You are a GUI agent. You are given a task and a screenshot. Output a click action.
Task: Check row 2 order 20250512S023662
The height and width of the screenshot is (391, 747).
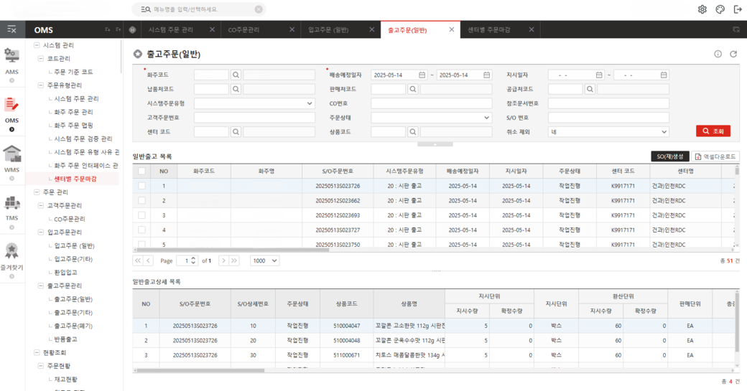142,201
